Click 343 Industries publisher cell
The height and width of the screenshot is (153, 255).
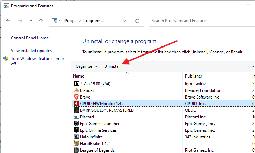point(198,137)
